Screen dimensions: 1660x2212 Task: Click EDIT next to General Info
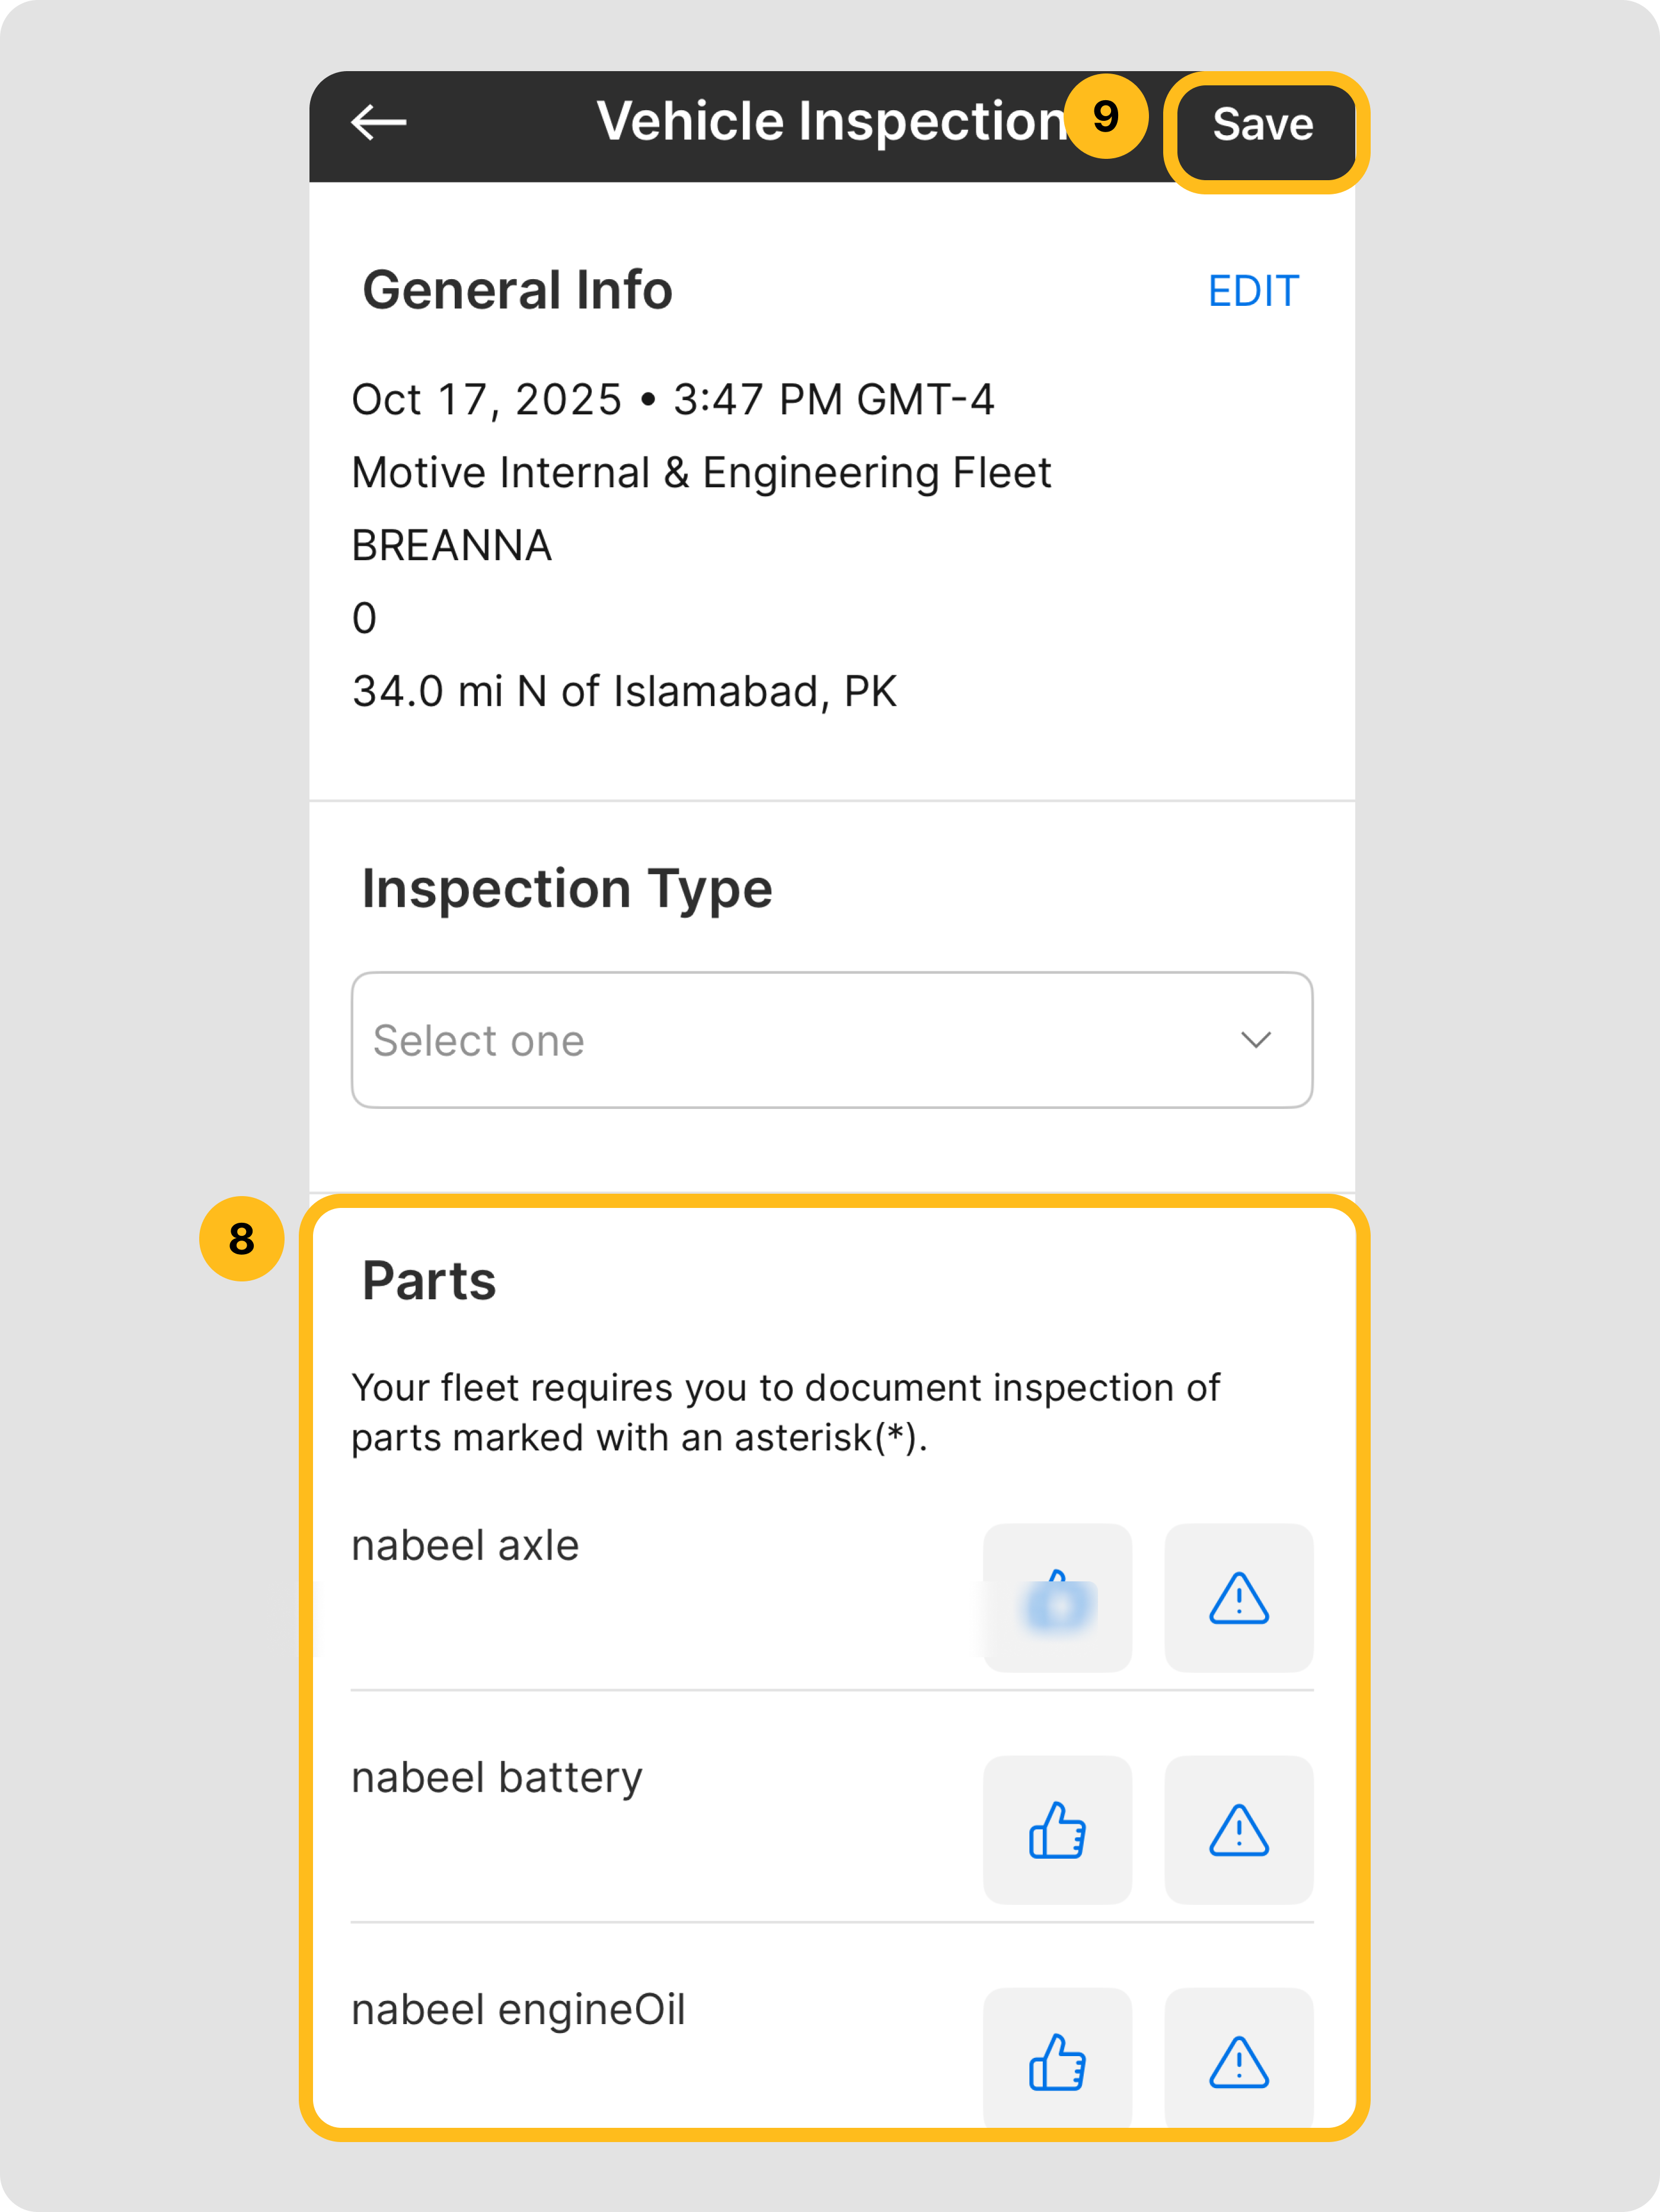tap(1253, 291)
